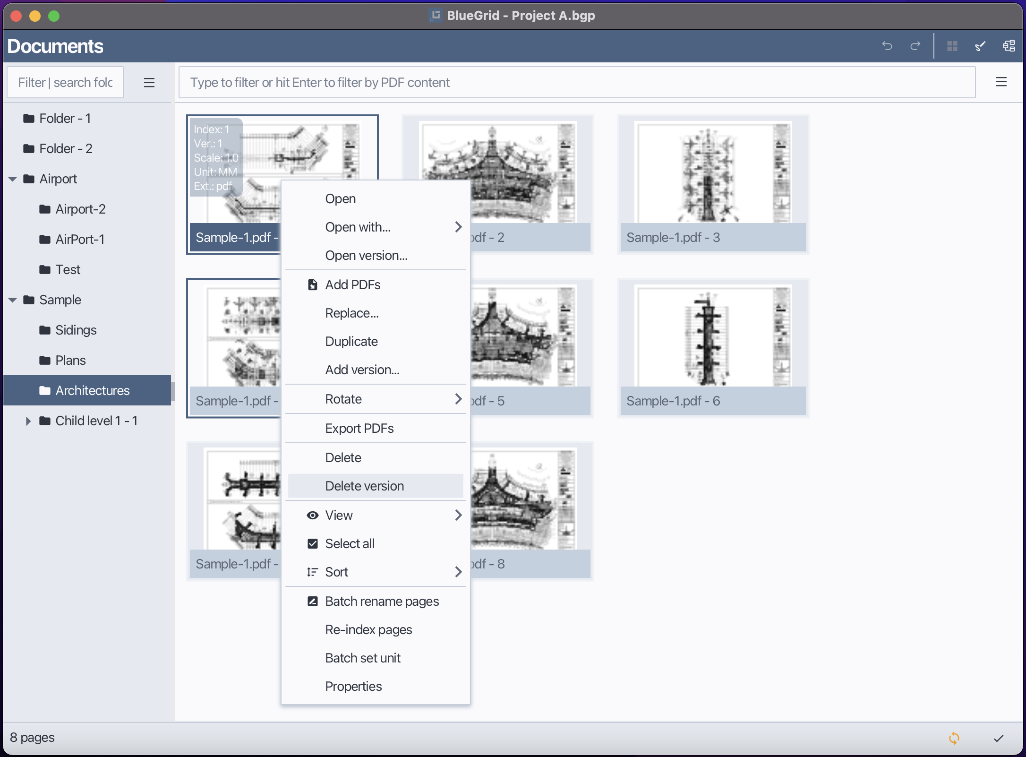Click the orange sync icon in status bar
This screenshot has height=757, width=1026.
point(954,738)
